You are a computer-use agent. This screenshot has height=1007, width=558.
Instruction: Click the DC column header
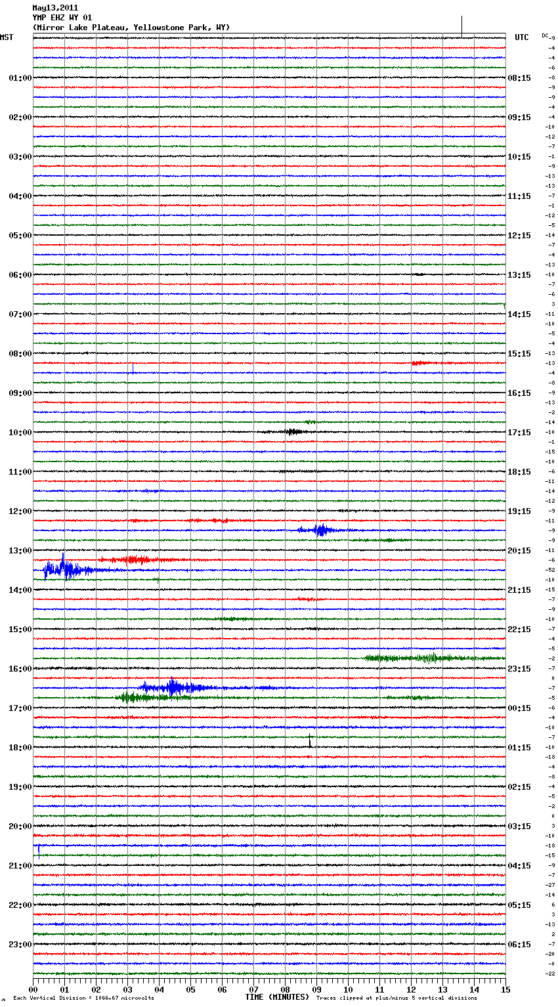(545, 35)
